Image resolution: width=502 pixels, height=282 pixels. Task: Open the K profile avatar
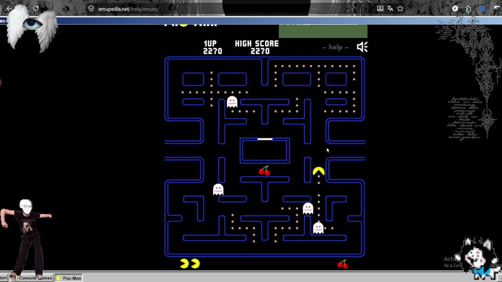pyautogui.click(x=455, y=9)
